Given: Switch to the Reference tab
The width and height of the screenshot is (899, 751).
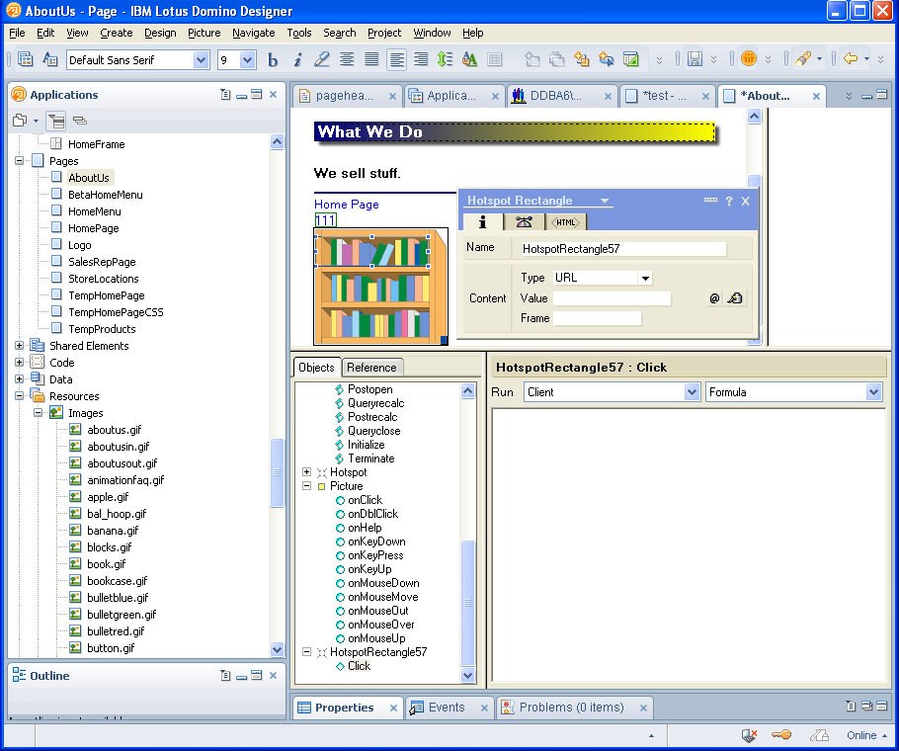Looking at the screenshot, I should coord(371,368).
